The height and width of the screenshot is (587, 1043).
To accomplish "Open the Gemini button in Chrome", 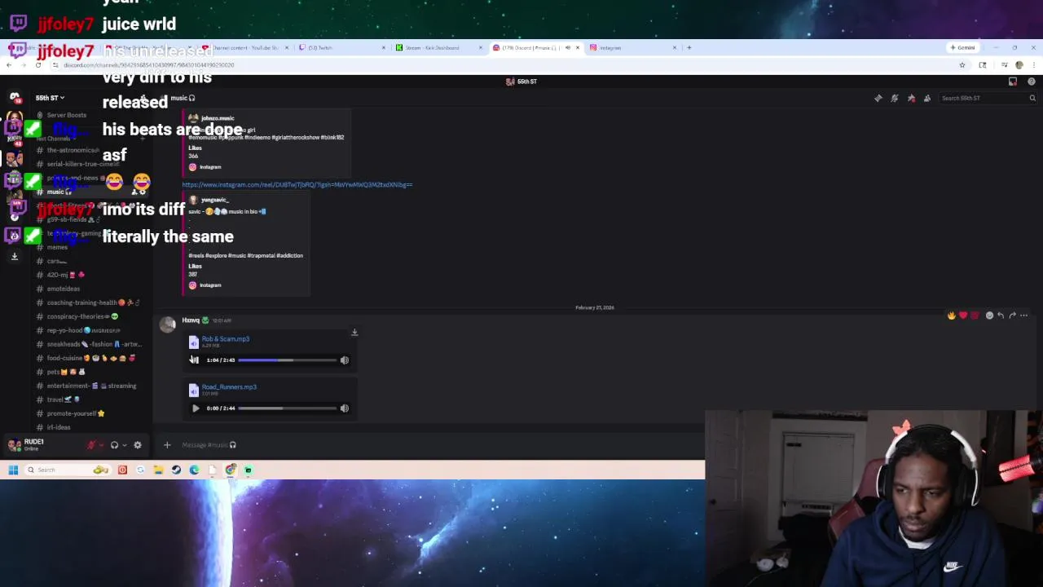I will [962, 47].
